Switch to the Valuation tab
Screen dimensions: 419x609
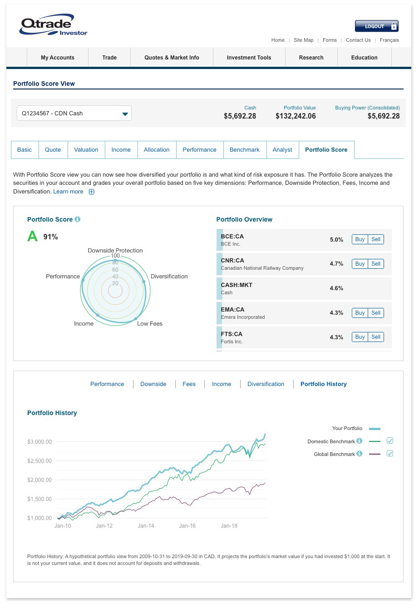(x=86, y=150)
